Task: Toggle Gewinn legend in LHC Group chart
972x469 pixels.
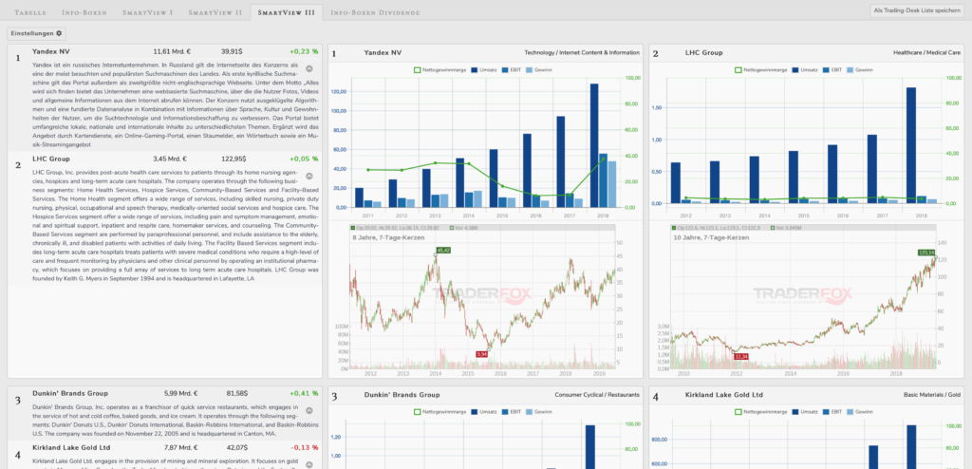Action: (x=860, y=70)
